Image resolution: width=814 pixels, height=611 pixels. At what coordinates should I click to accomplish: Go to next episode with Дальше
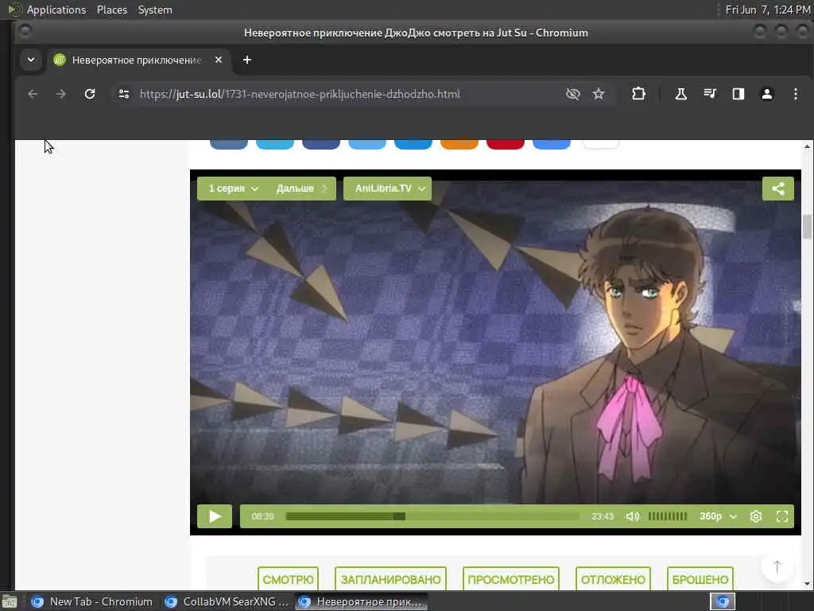click(301, 189)
